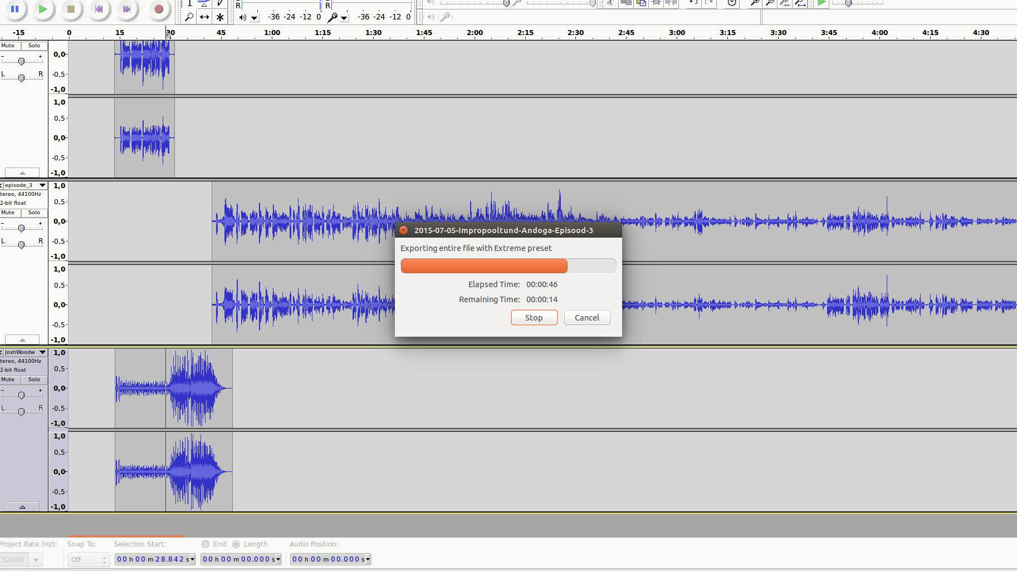Open the Audio Position time format arrow
This screenshot has height=571, width=1017.
369,559
